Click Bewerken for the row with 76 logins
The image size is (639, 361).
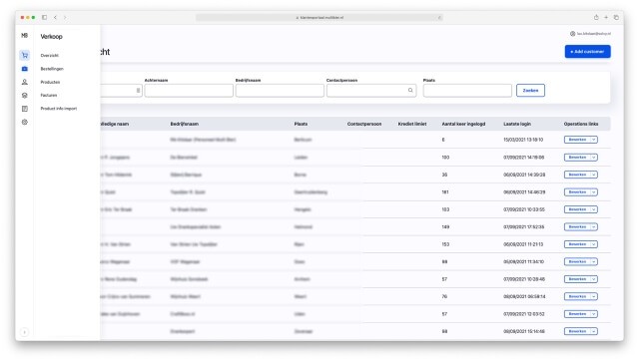coord(577,297)
